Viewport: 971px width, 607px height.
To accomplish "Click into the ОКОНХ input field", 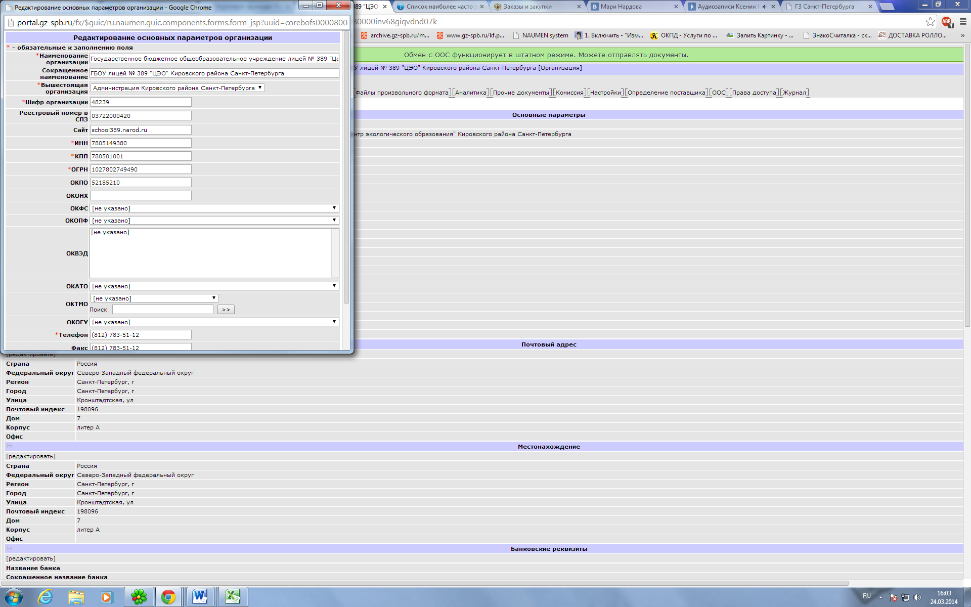I will tap(141, 195).
